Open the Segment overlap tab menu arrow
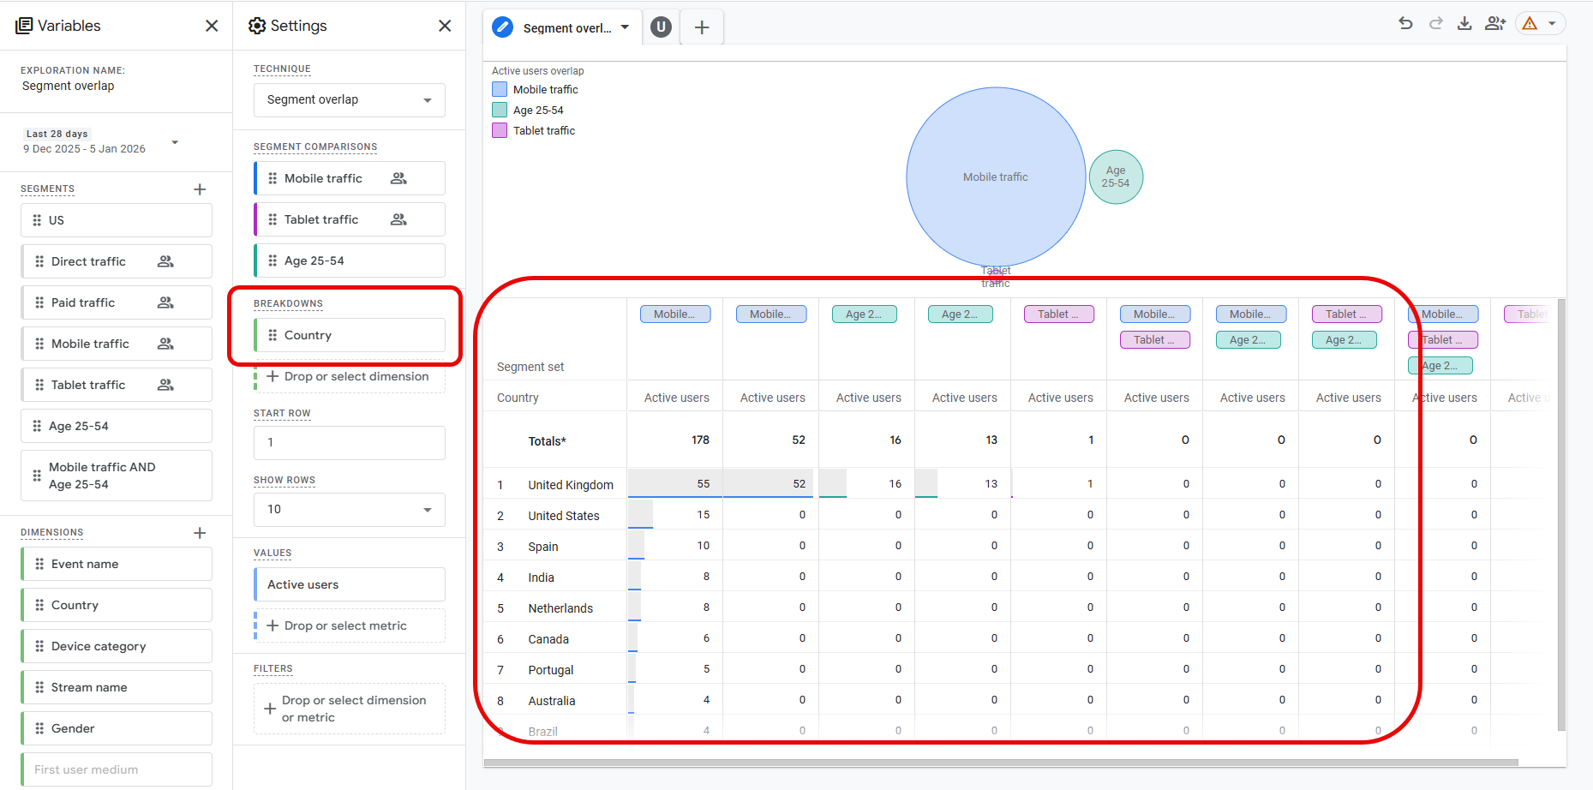This screenshot has height=790, width=1593. pyautogui.click(x=625, y=27)
